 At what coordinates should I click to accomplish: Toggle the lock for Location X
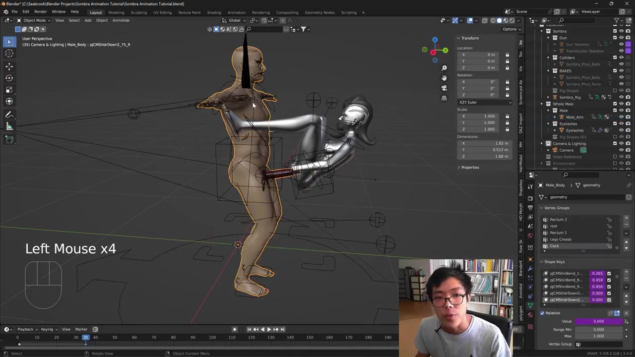507,55
